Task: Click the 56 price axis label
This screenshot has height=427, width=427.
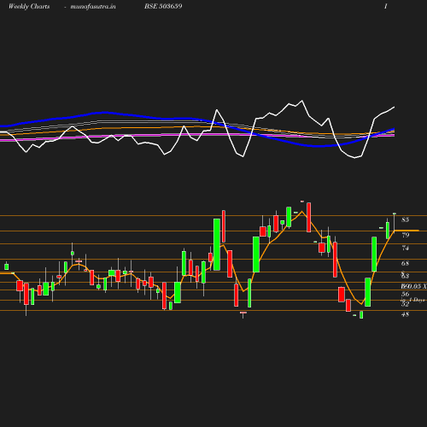Action: click(406, 294)
